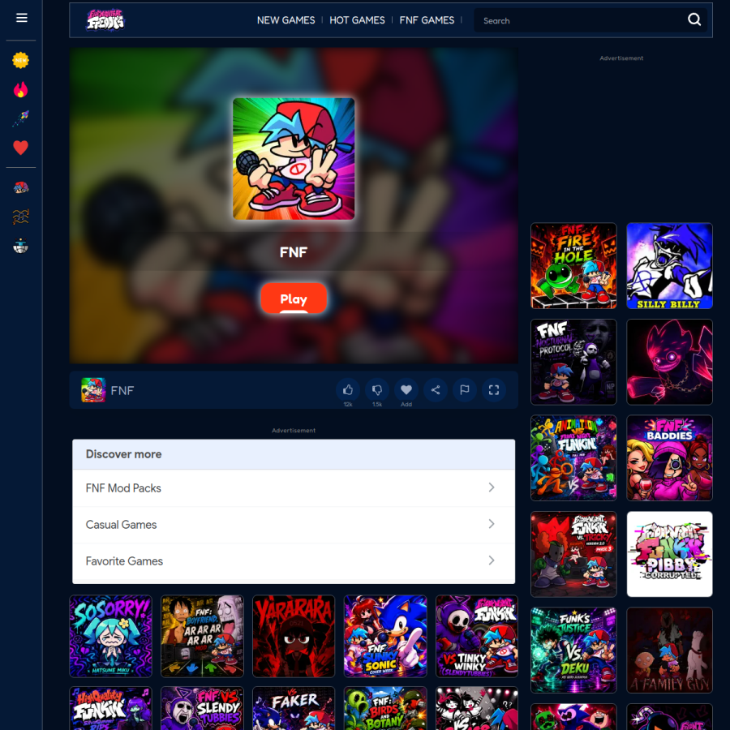Viewport: 730px width, 730px height.
Task: Click small FNF icon in info bar
Action: (93, 390)
